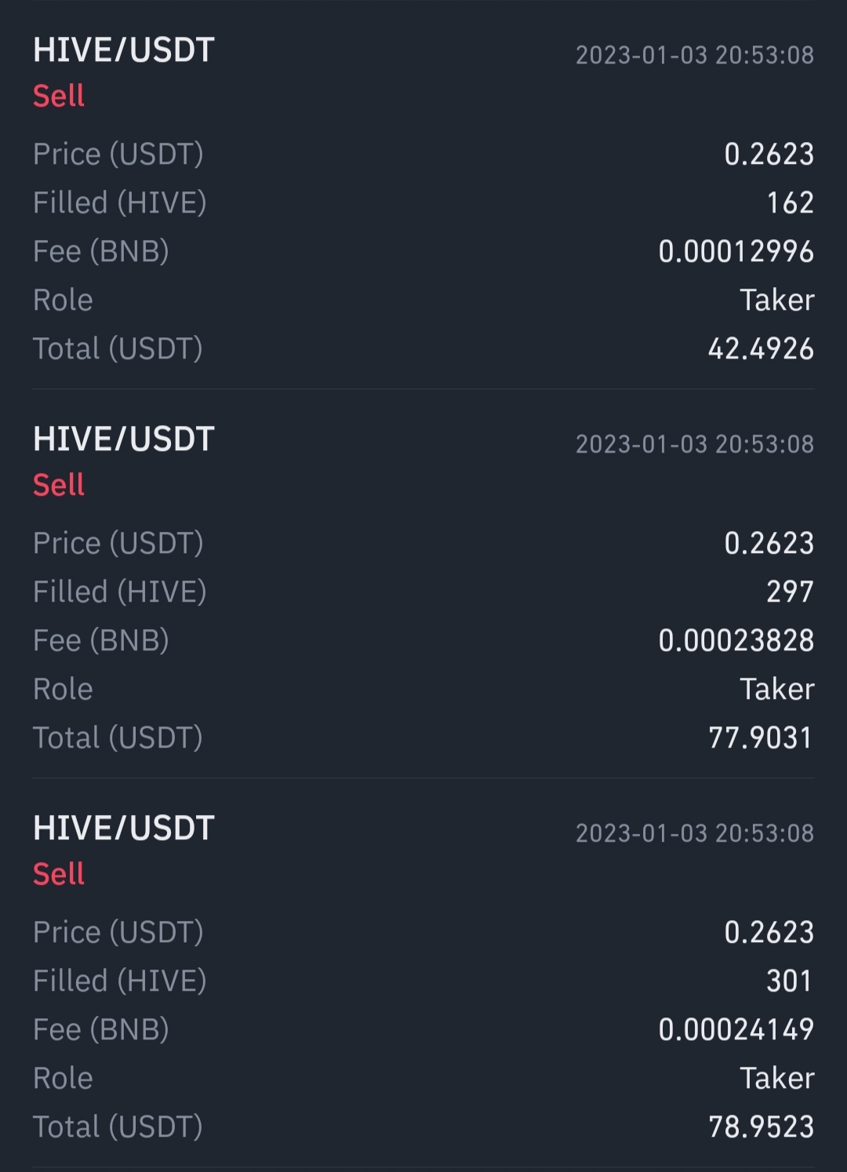Click the fee value 0.00023828
The height and width of the screenshot is (1172, 847).
point(736,641)
